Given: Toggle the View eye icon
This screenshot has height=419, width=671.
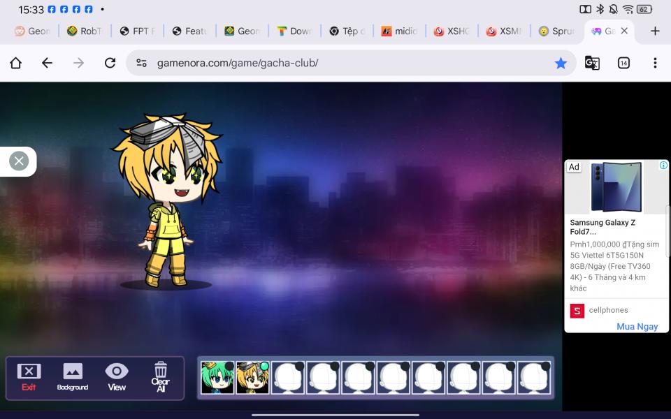Looking at the screenshot, I should (117, 378).
